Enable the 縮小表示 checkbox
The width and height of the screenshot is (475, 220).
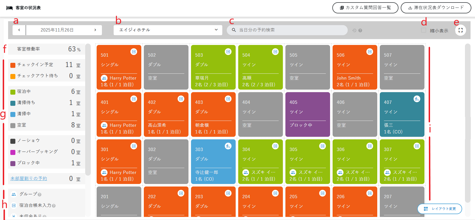pyautogui.click(x=424, y=30)
